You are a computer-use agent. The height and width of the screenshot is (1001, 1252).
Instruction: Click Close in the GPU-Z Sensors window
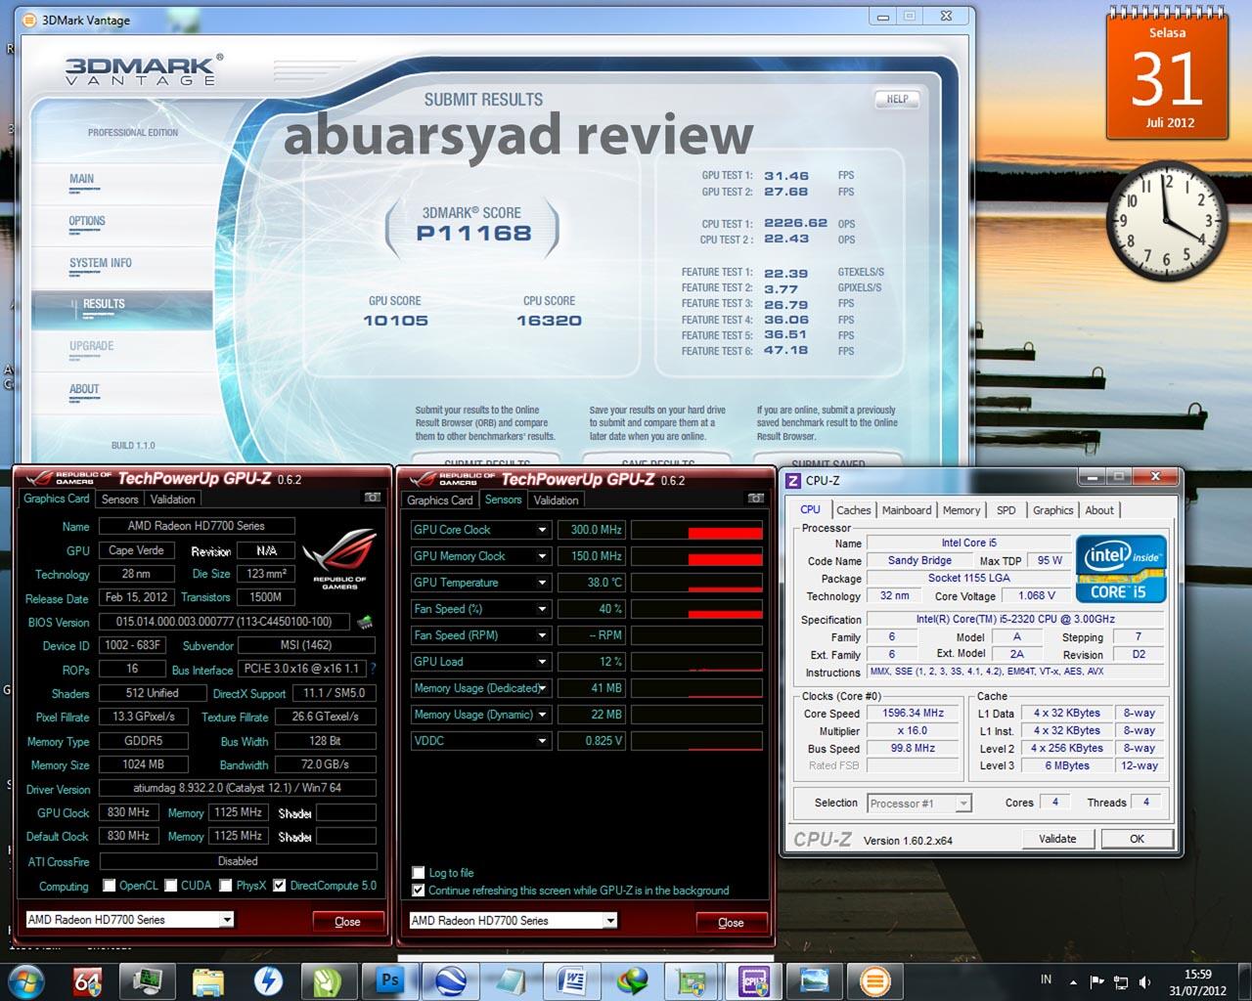pyautogui.click(x=731, y=923)
